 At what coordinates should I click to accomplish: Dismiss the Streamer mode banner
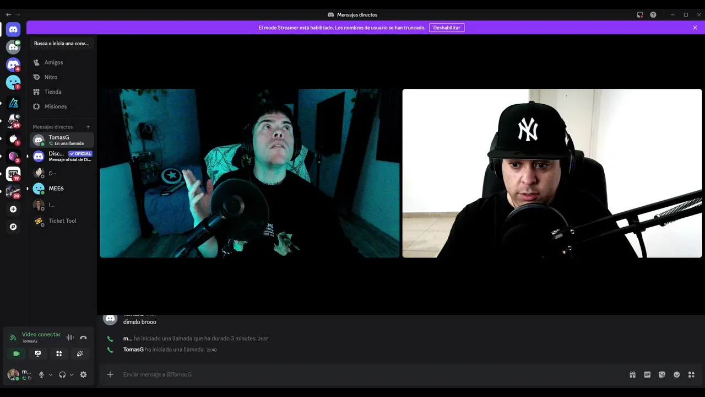click(x=695, y=28)
